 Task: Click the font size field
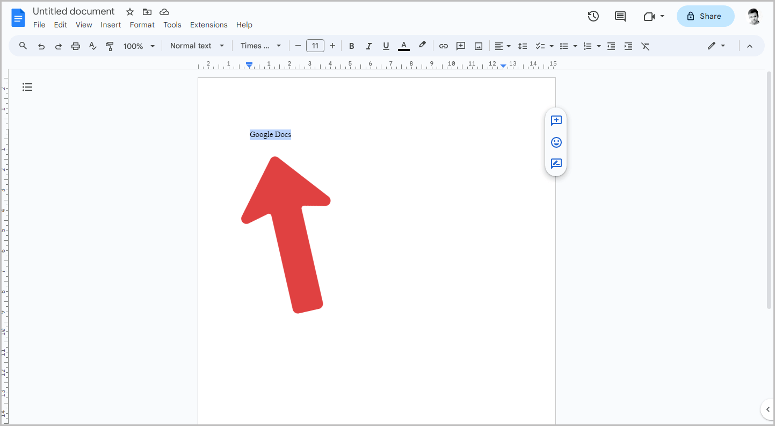click(315, 46)
